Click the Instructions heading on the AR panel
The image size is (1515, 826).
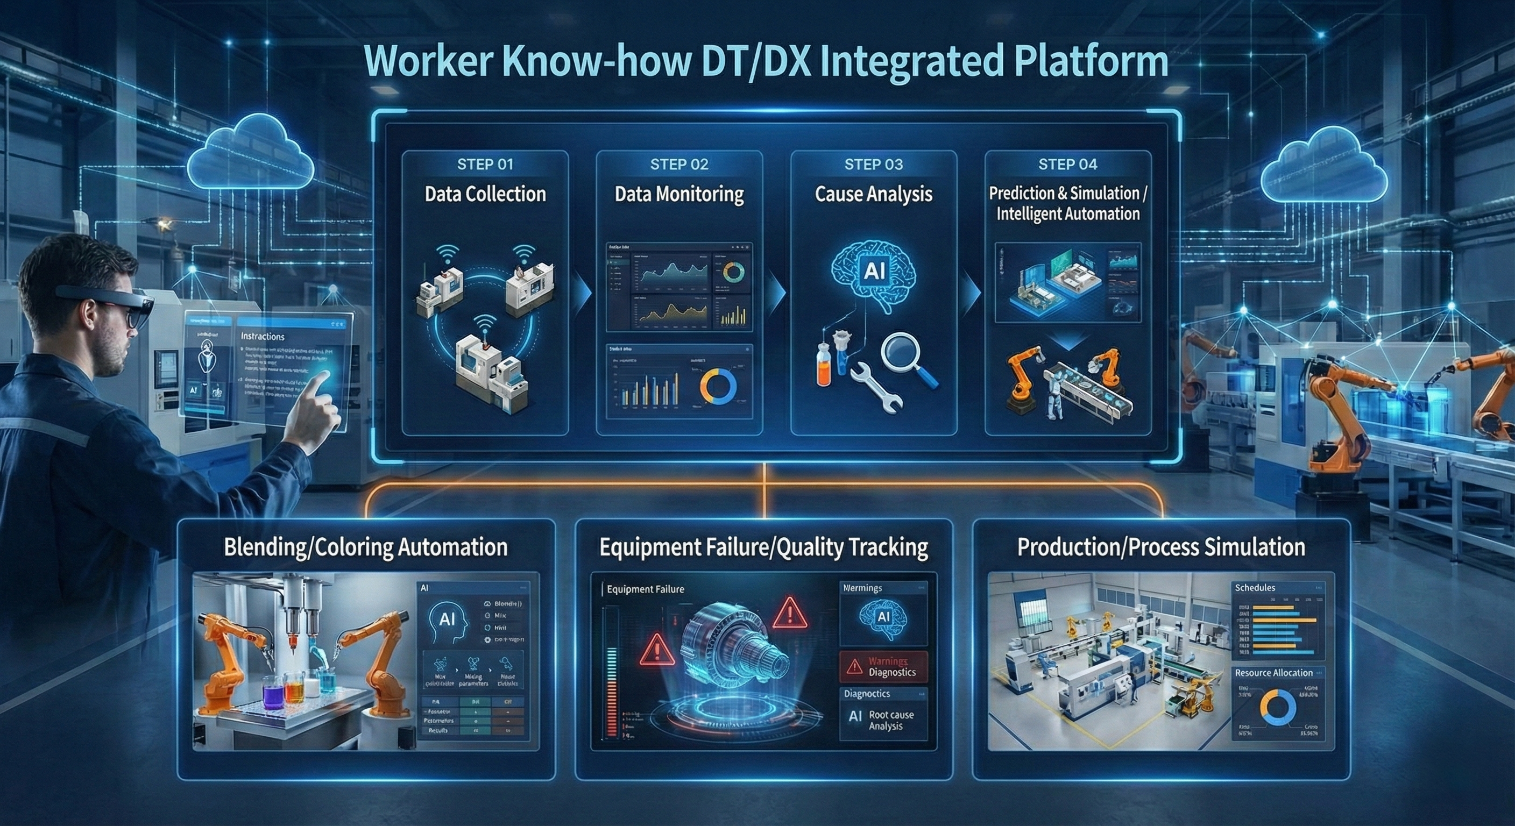(x=263, y=337)
